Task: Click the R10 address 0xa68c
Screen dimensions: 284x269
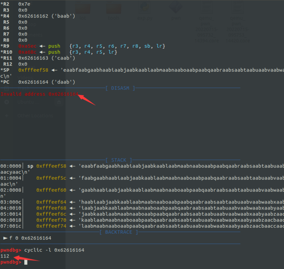Action: click(27, 52)
